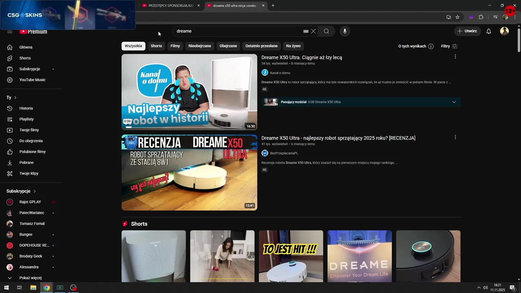Open Kanał o domu channel link
This screenshot has height=293, width=521.
coord(280,73)
